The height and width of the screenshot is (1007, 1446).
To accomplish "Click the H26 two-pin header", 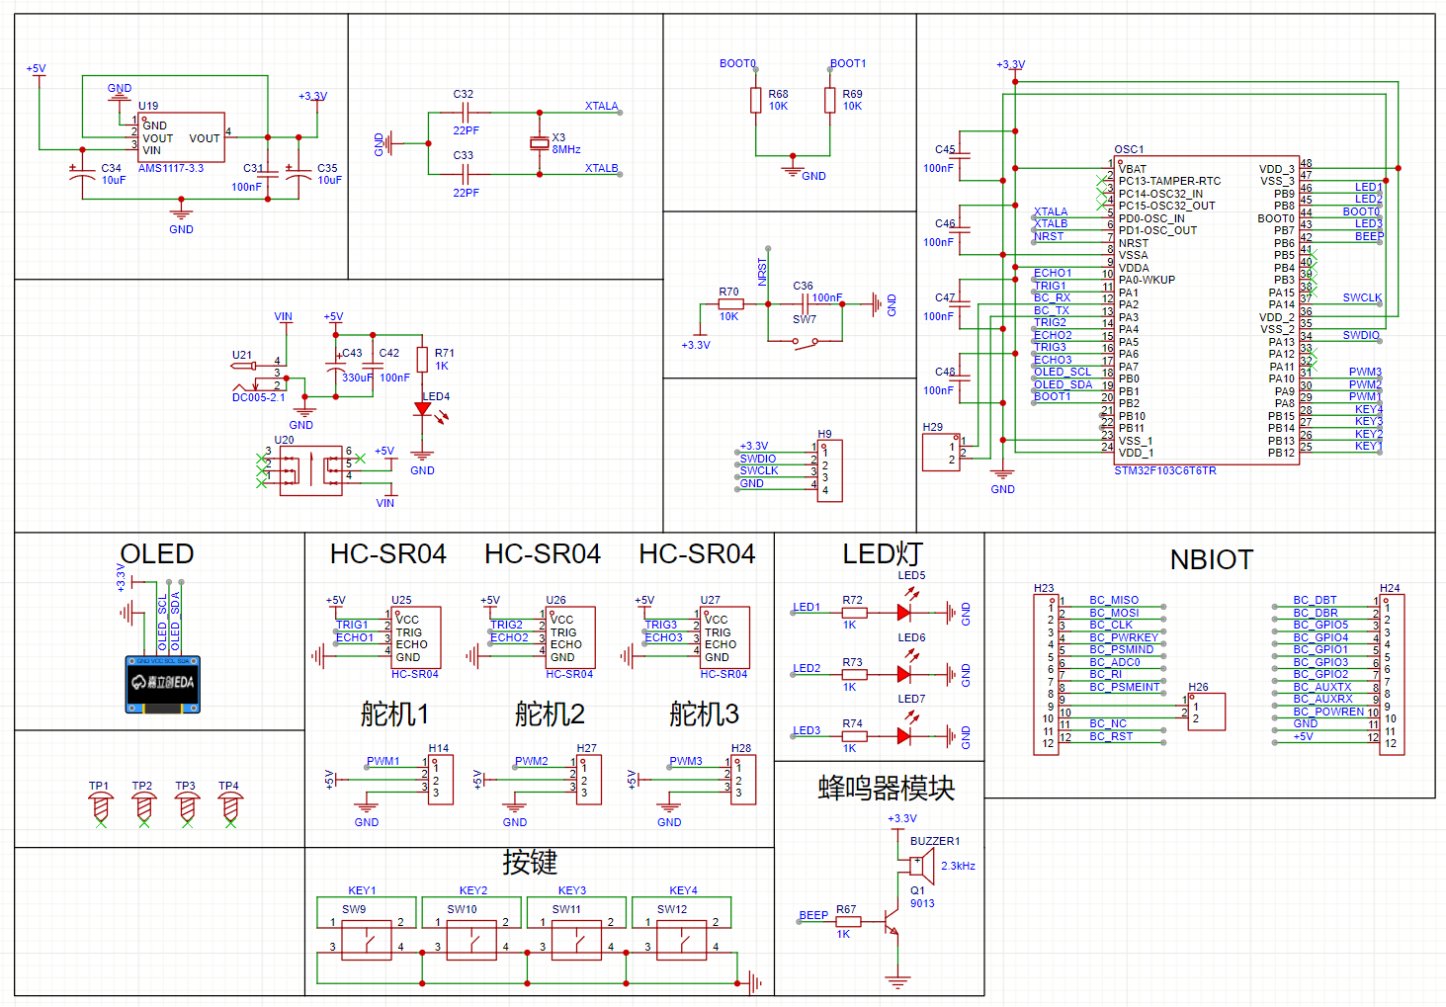I will coord(1207,712).
